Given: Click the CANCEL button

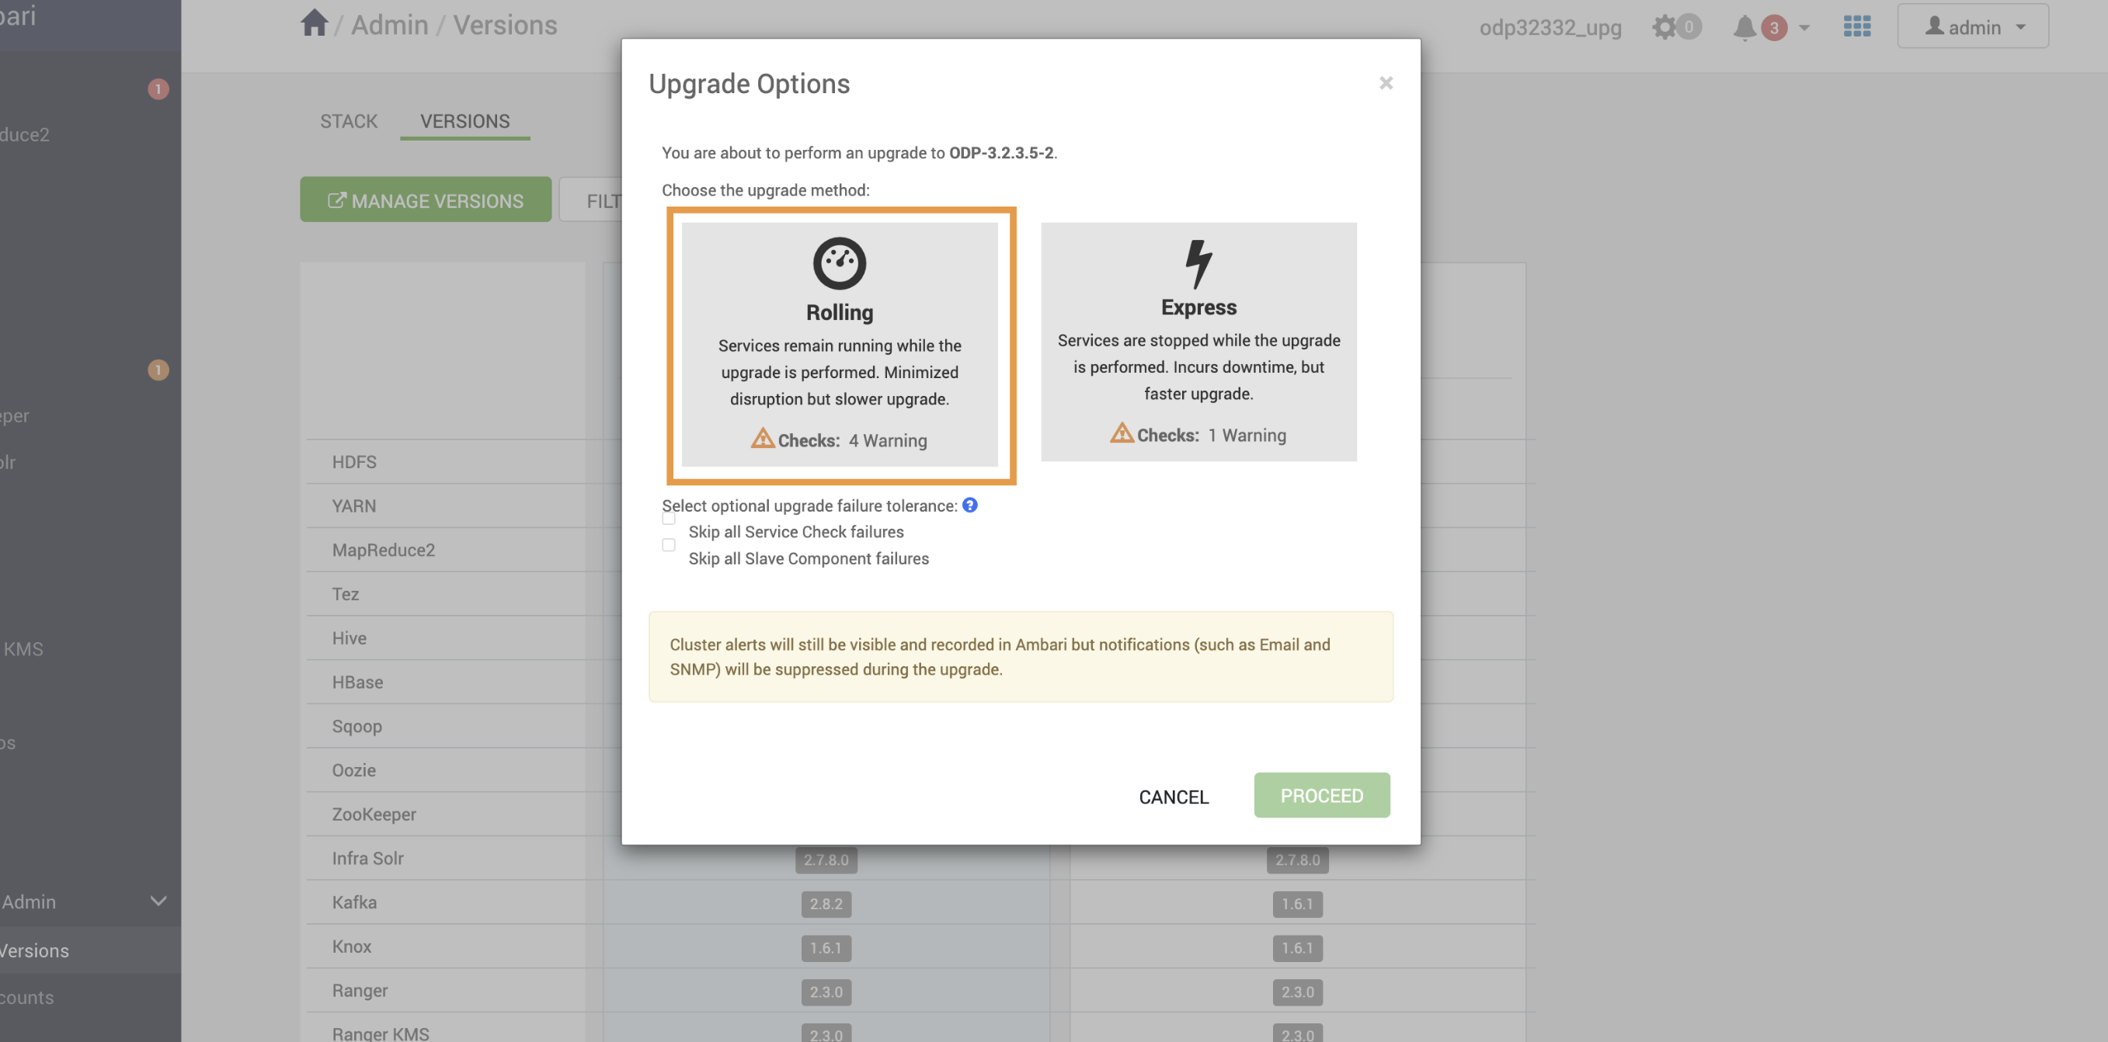Looking at the screenshot, I should pyautogui.click(x=1173, y=796).
